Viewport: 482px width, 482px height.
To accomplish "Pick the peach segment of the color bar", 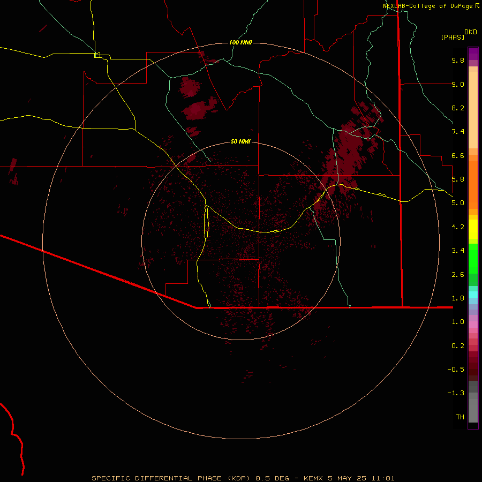I will pos(473,111).
